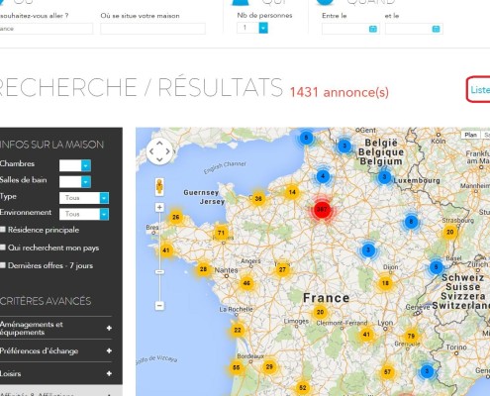Click the yellow 46 cluster marker
The image size is (490, 396).
coord(246,283)
